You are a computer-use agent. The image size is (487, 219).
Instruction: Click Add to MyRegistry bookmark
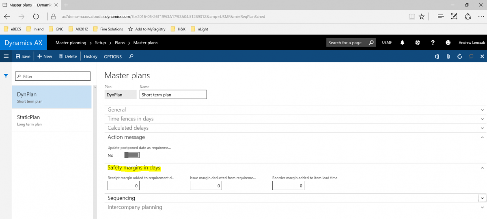click(x=147, y=29)
